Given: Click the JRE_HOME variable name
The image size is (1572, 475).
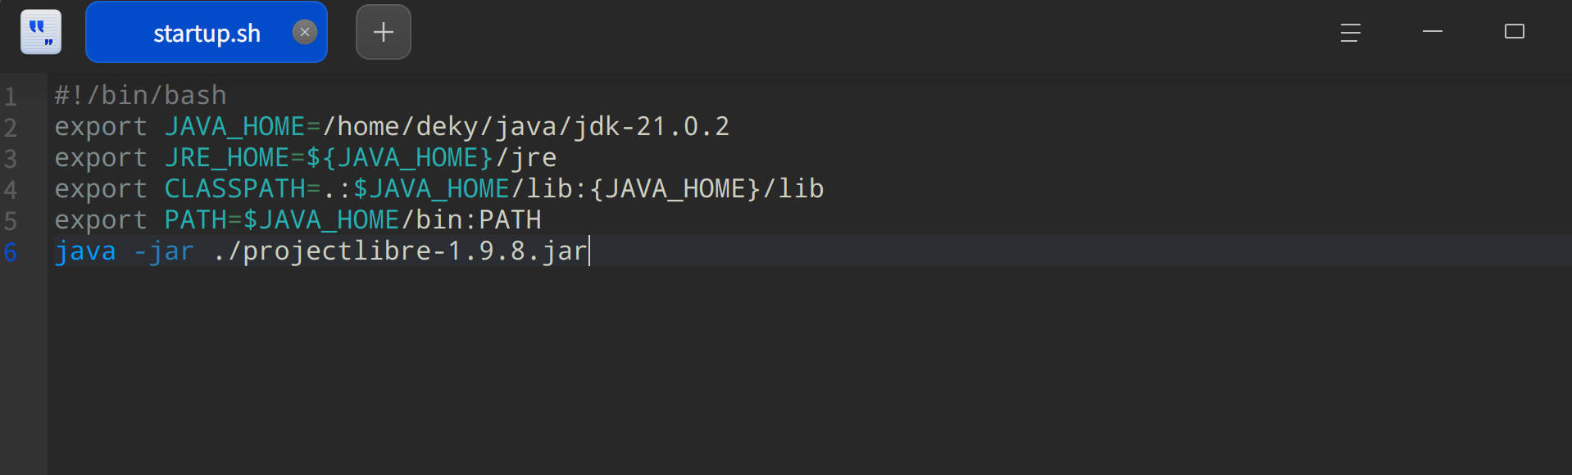Looking at the screenshot, I should (226, 158).
